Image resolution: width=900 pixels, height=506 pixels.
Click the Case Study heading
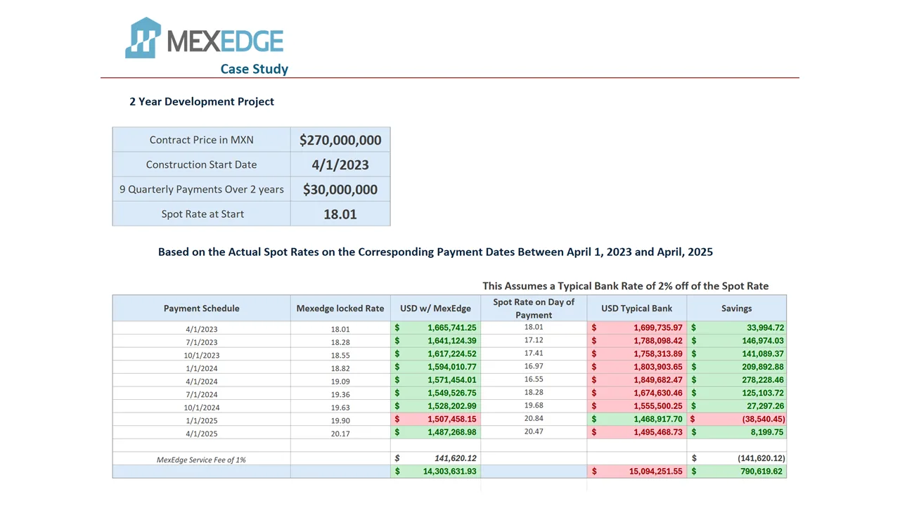[x=254, y=69]
